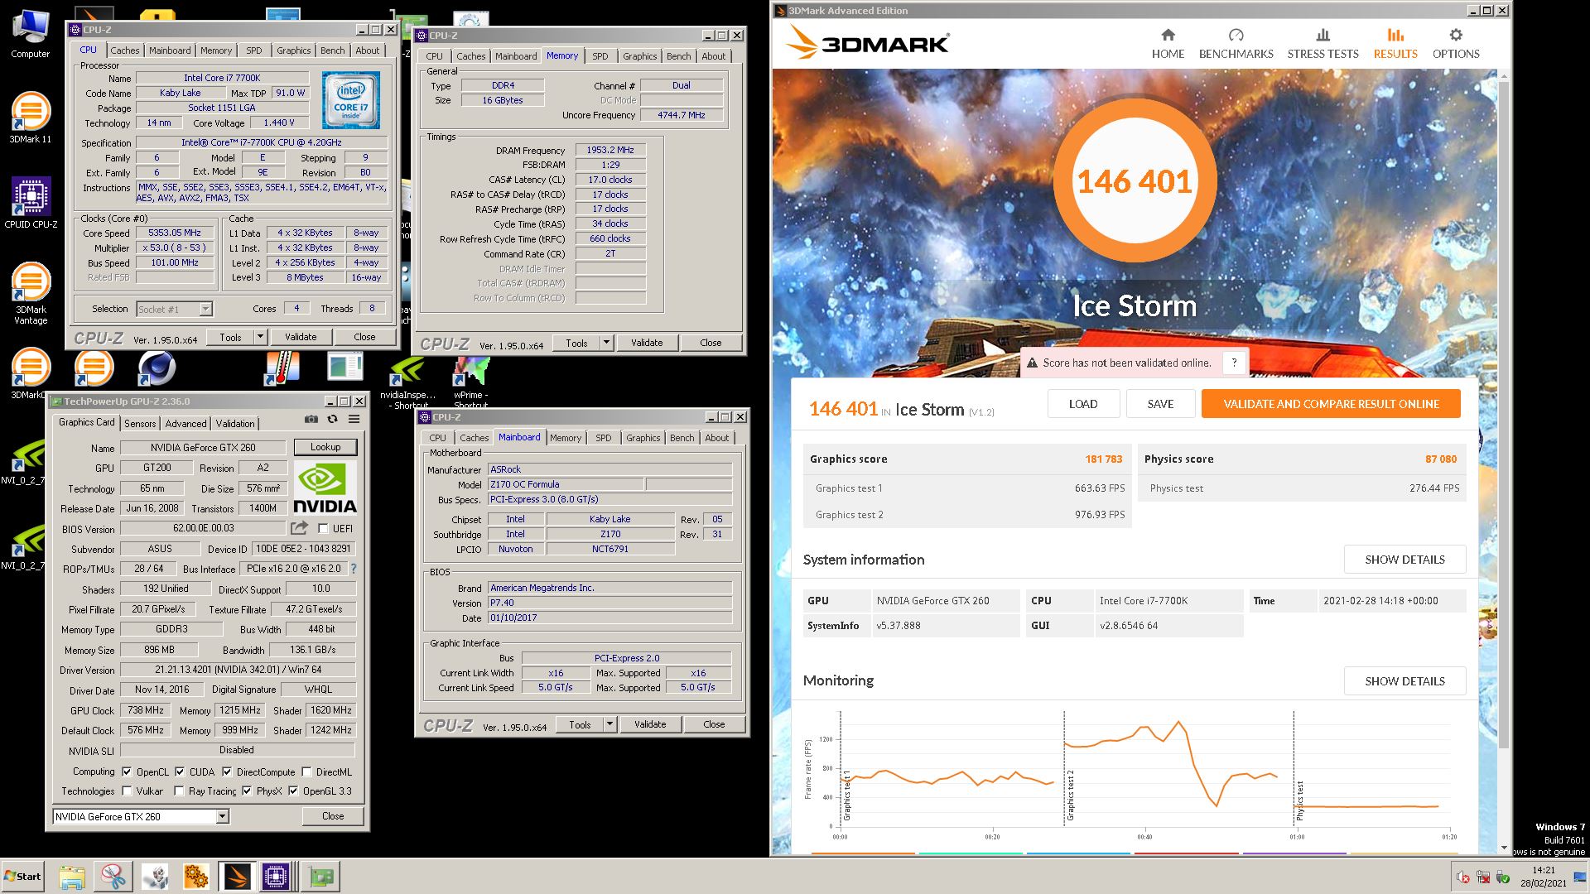Open the GPU-Z hamburger menu icon

(x=354, y=420)
